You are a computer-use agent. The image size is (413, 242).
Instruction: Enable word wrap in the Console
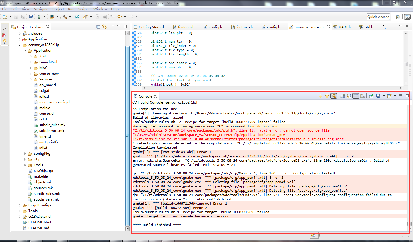point(355,96)
